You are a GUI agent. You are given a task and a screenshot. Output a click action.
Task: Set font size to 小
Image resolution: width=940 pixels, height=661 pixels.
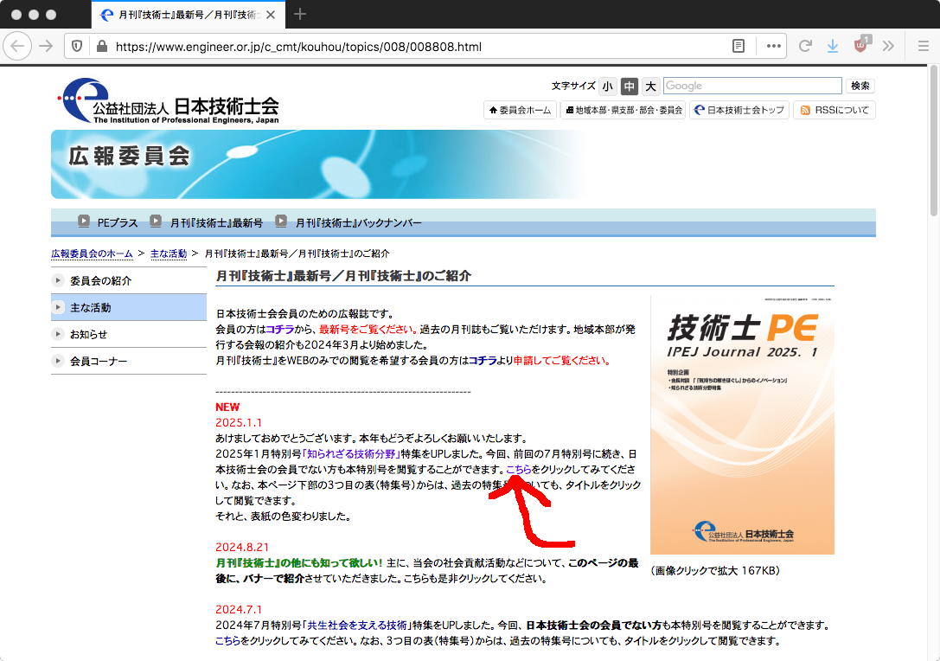pyautogui.click(x=607, y=87)
